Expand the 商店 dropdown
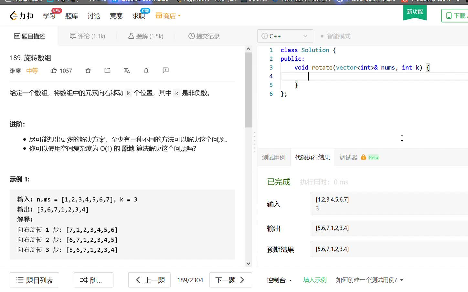 coord(168,16)
